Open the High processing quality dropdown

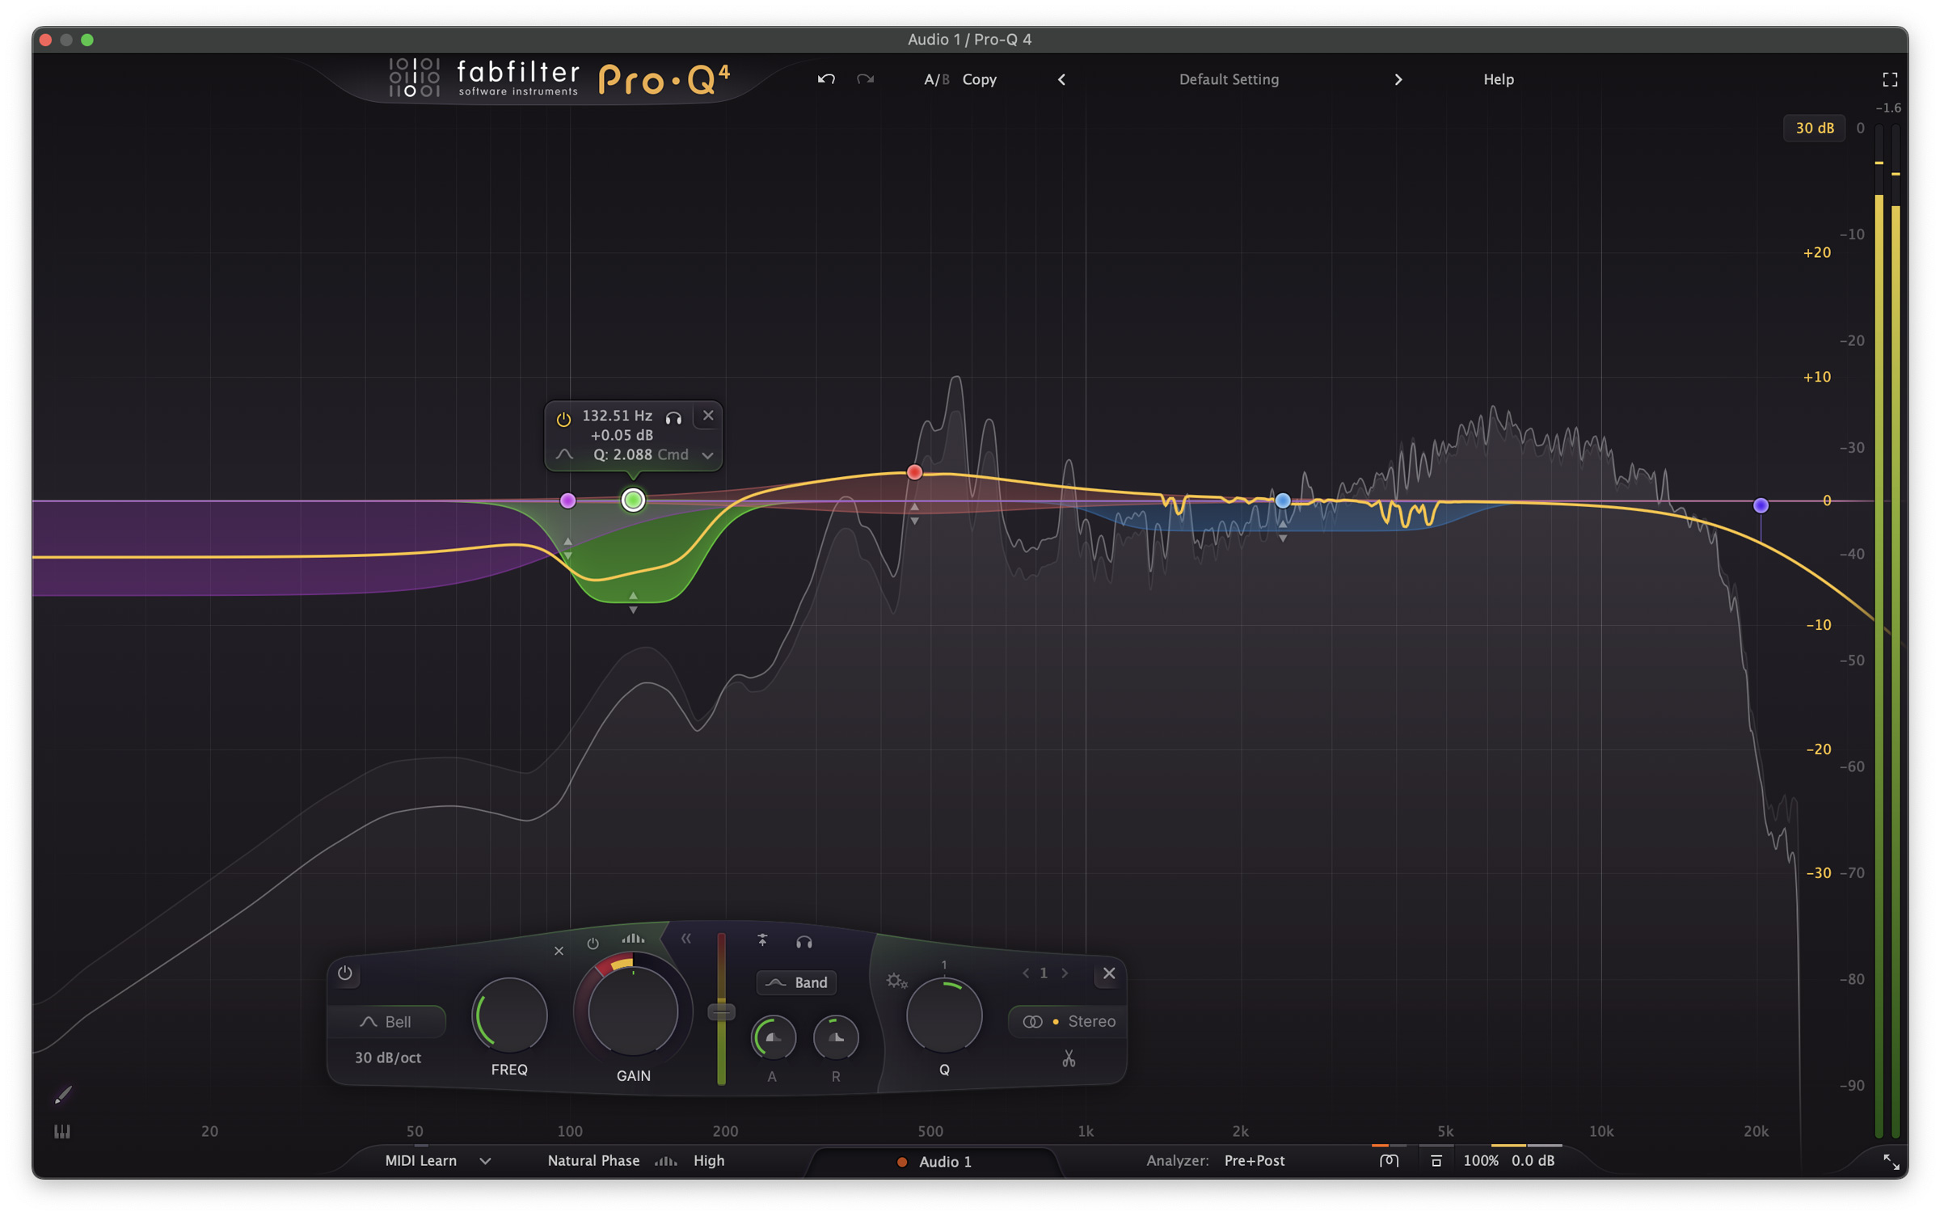tap(709, 1161)
